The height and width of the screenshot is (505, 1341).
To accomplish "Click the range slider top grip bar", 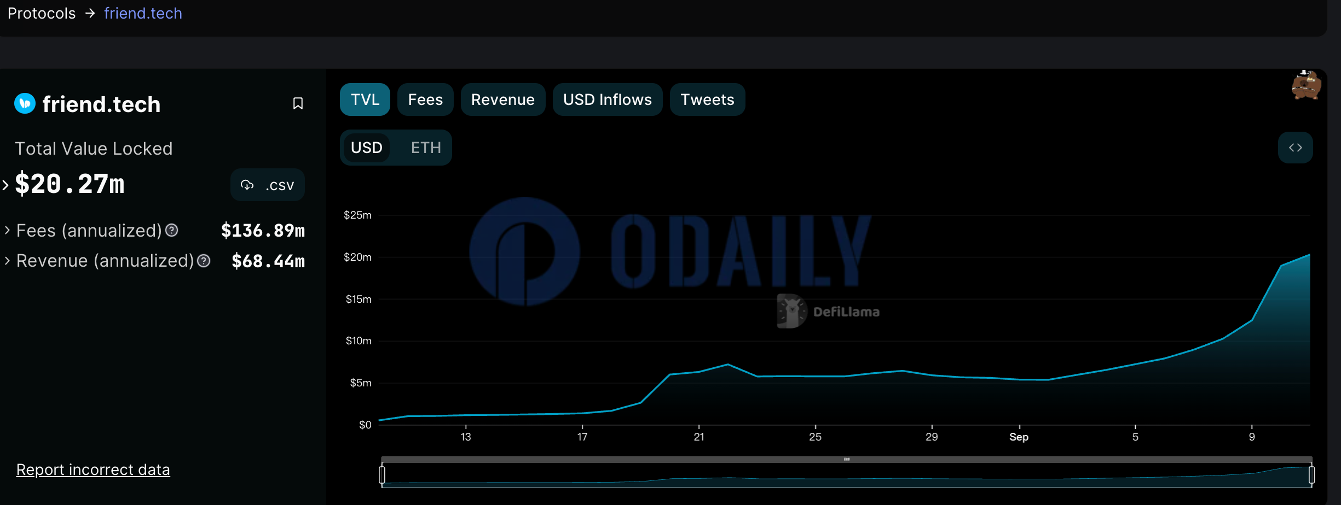I will (x=847, y=459).
